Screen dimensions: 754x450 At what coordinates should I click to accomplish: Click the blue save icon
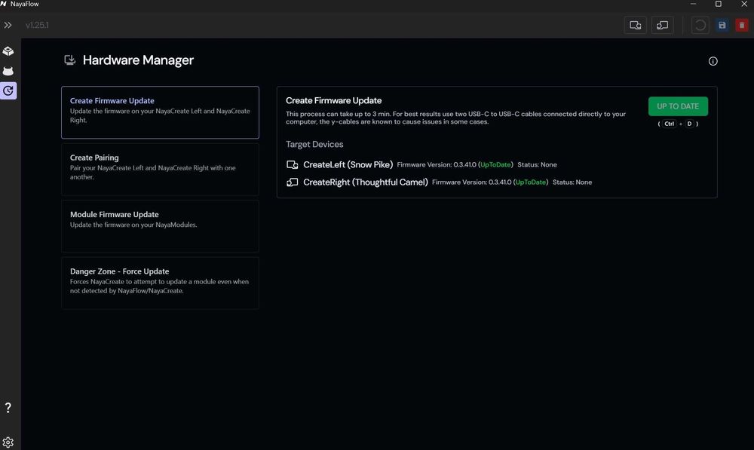(x=722, y=25)
